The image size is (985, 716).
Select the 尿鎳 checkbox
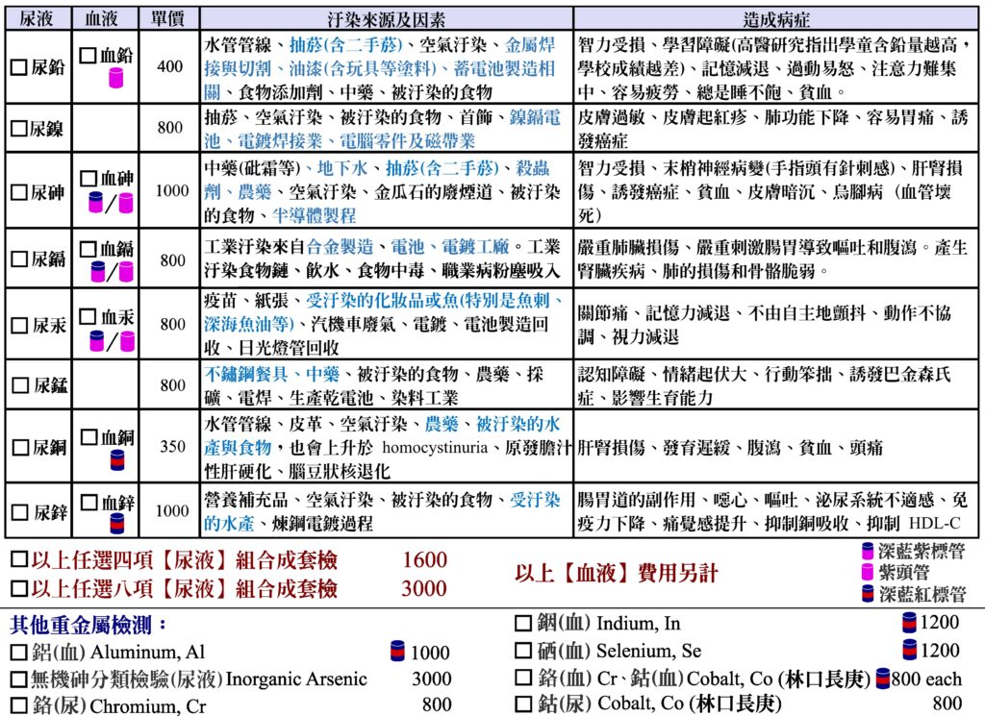click(x=19, y=128)
